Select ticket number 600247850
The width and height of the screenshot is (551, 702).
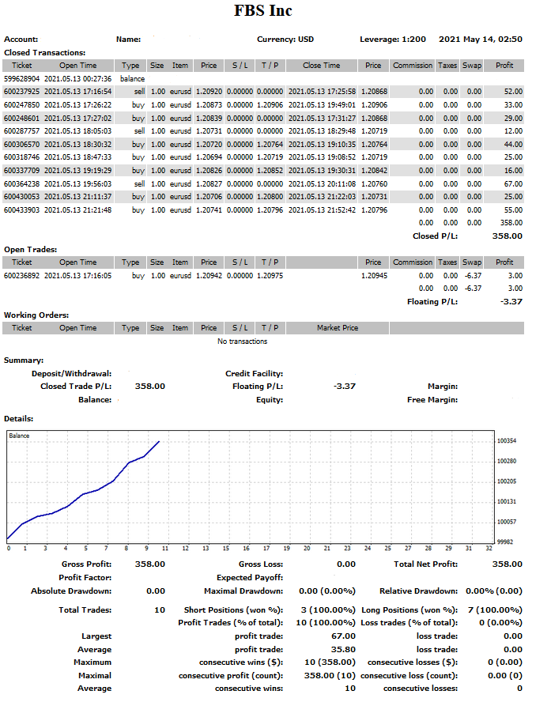click(21, 105)
